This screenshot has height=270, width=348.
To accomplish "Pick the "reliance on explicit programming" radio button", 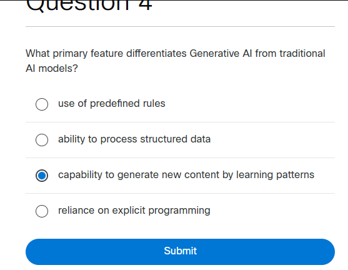I will coord(42,211).
